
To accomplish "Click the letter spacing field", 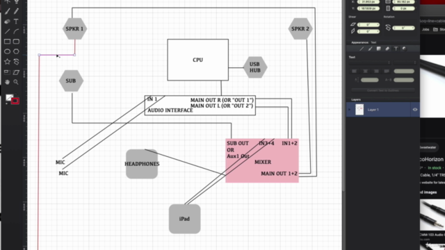I will pyautogui.click(x=404, y=81).
